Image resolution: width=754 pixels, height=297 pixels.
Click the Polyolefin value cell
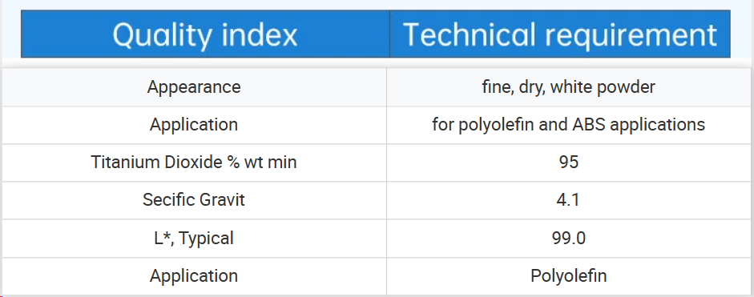[x=569, y=276]
